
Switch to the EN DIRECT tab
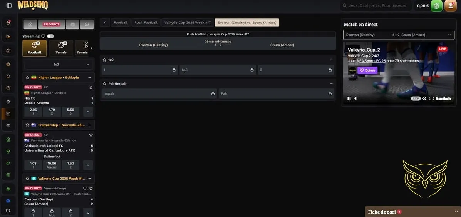pos(52,24)
